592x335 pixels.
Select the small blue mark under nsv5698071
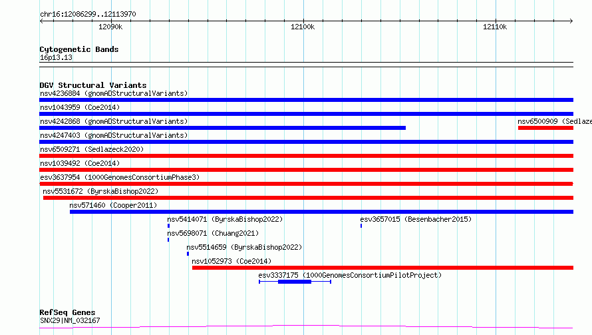pos(168,240)
